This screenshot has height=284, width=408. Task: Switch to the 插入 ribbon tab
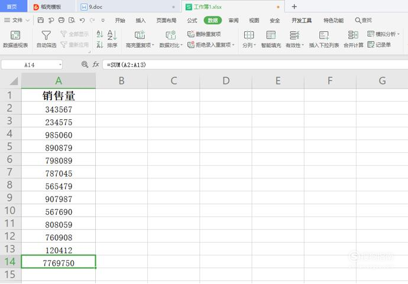pos(141,20)
